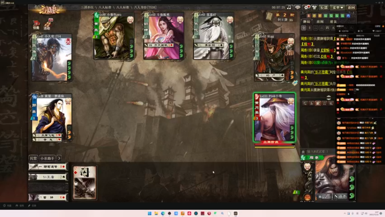This screenshot has height=217, width=385.
Task: Switch to the 好友 tab
Action: pyautogui.click(x=333, y=22)
